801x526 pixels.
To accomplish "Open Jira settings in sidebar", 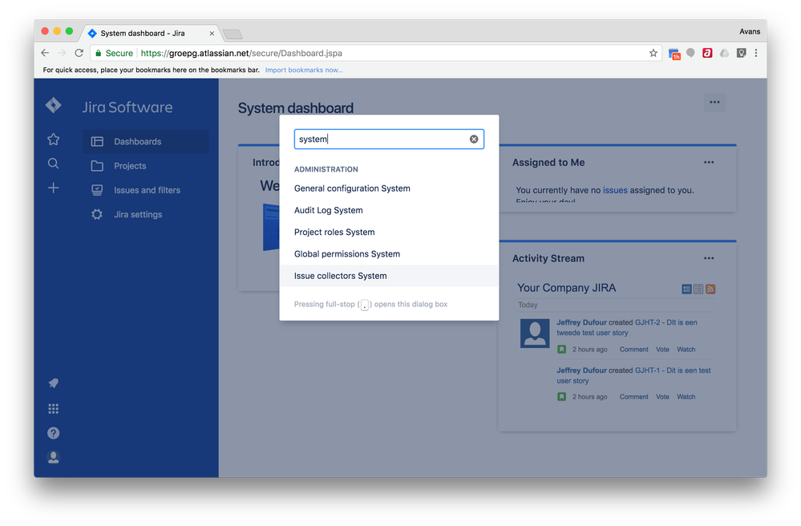I will (146, 214).
